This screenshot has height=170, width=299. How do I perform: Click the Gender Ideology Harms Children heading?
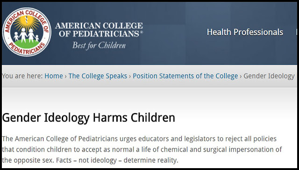pyautogui.click(x=88, y=118)
